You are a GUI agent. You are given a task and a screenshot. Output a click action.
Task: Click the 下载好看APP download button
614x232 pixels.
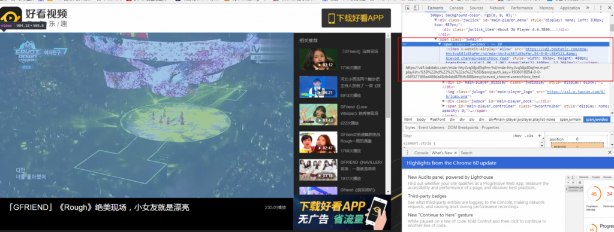pyautogui.click(x=356, y=18)
